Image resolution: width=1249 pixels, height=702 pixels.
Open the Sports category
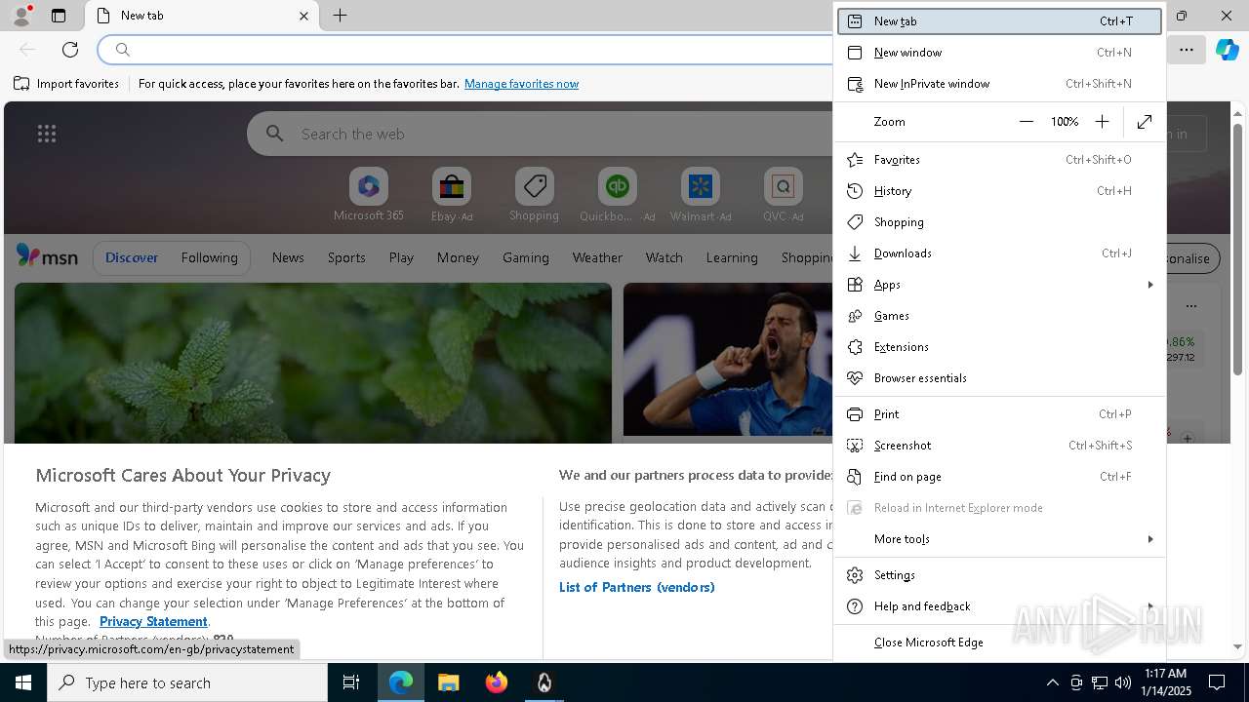(346, 257)
